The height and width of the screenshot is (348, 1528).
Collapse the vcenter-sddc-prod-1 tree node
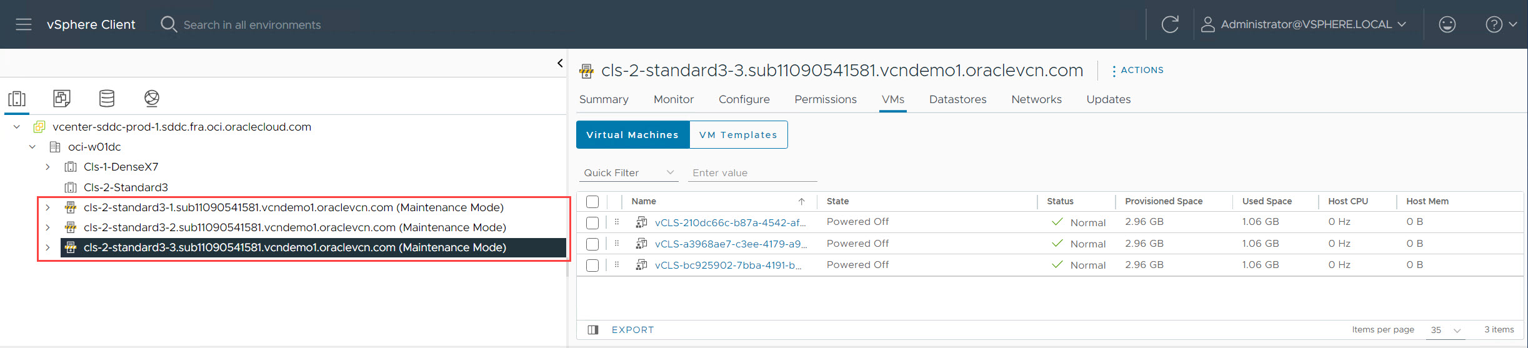point(17,127)
